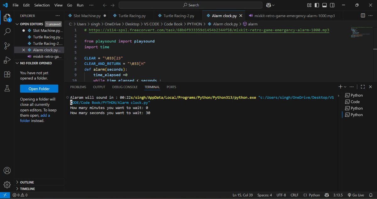Start Go Live server

pos(356,195)
